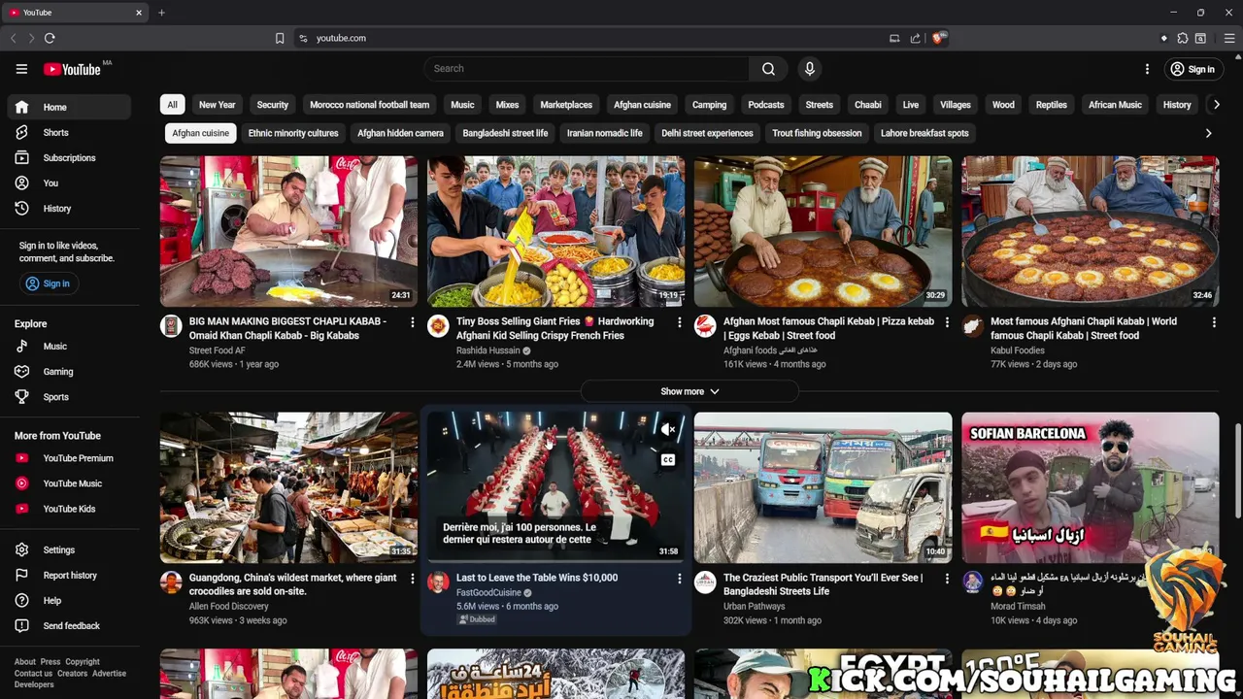The image size is (1243, 699).
Task: Click the search magnifier button
Action: (768, 69)
